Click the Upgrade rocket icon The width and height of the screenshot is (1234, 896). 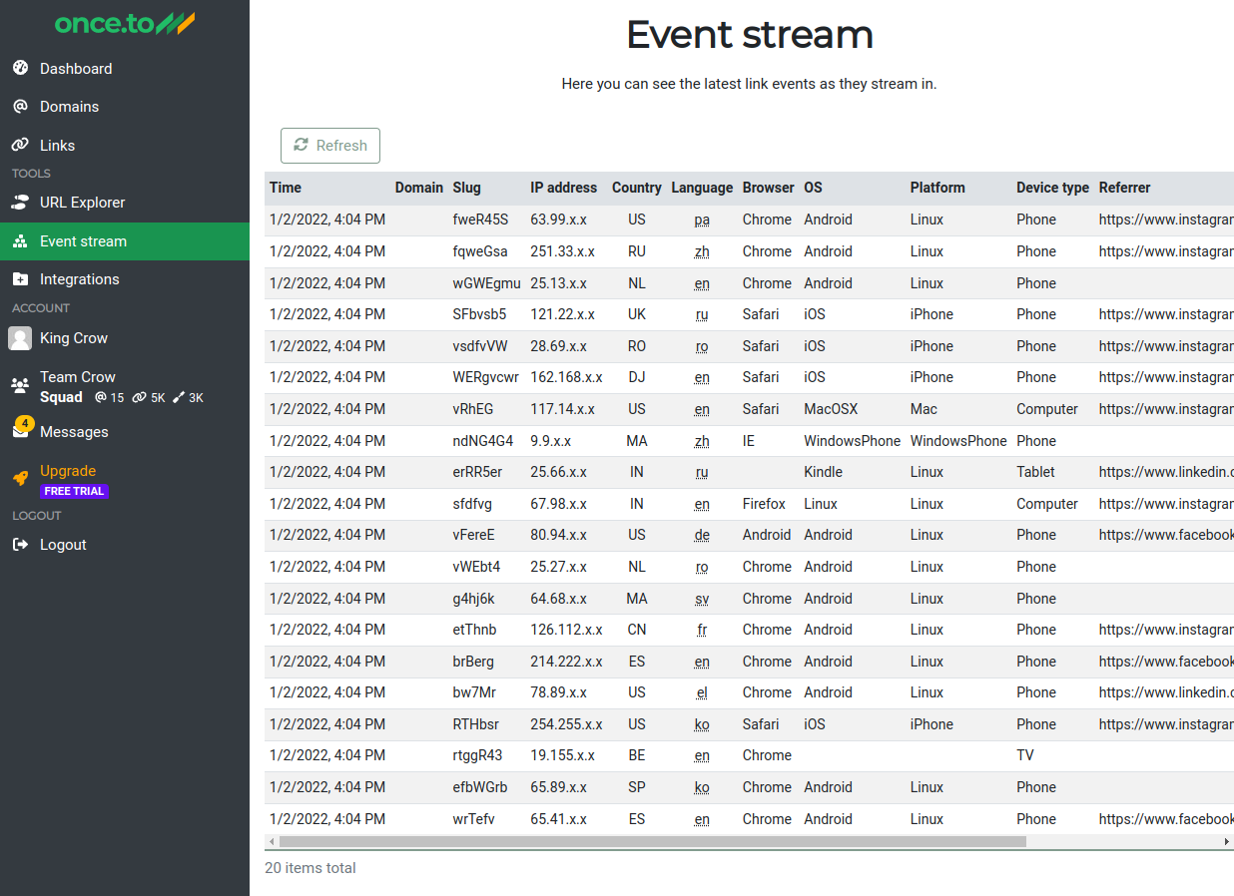[x=20, y=478]
